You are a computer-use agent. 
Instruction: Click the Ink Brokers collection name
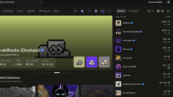coord(127,40)
